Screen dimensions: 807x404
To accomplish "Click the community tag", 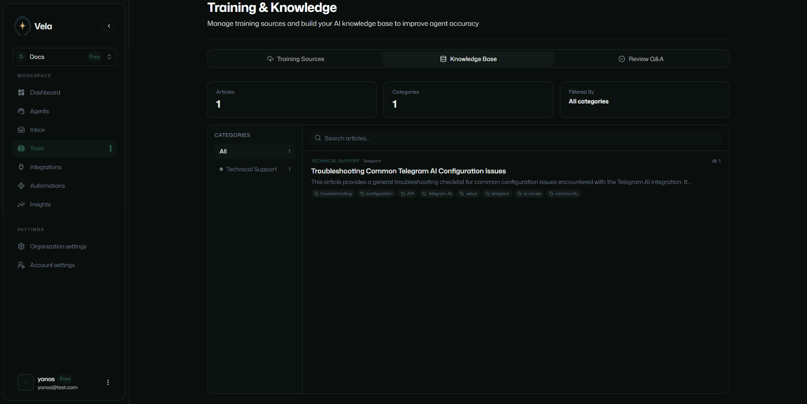I will click(x=564, y=194).
